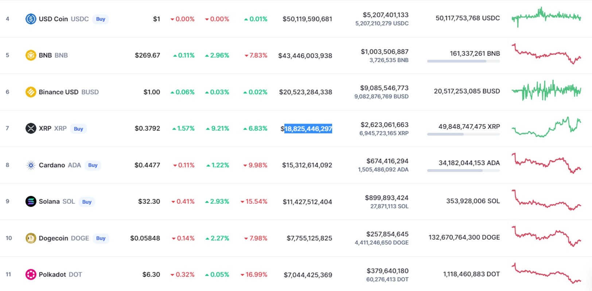Screen dimensions: 592x291
Task: Tap the Buy button for Cardano ADA
Action: tap(93, 165)
